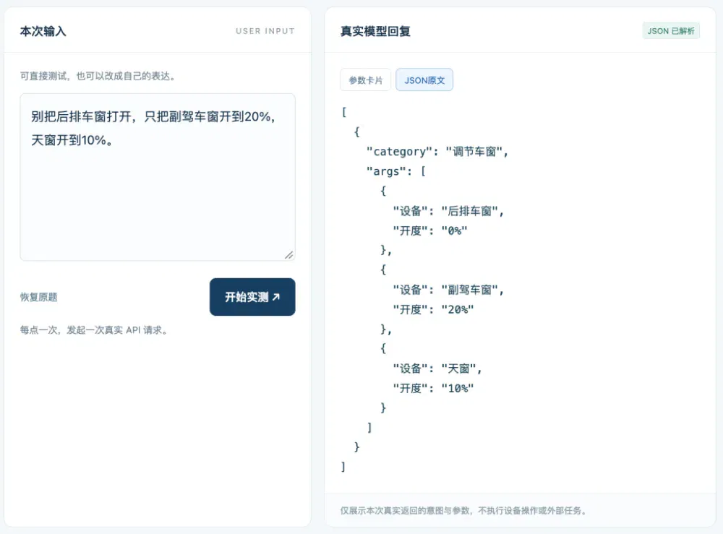The width and height of the screenshot is (723, 534).
Task: Click the hint text 可直接测试，也可以改成自己的表达
Action: point(98,76)
